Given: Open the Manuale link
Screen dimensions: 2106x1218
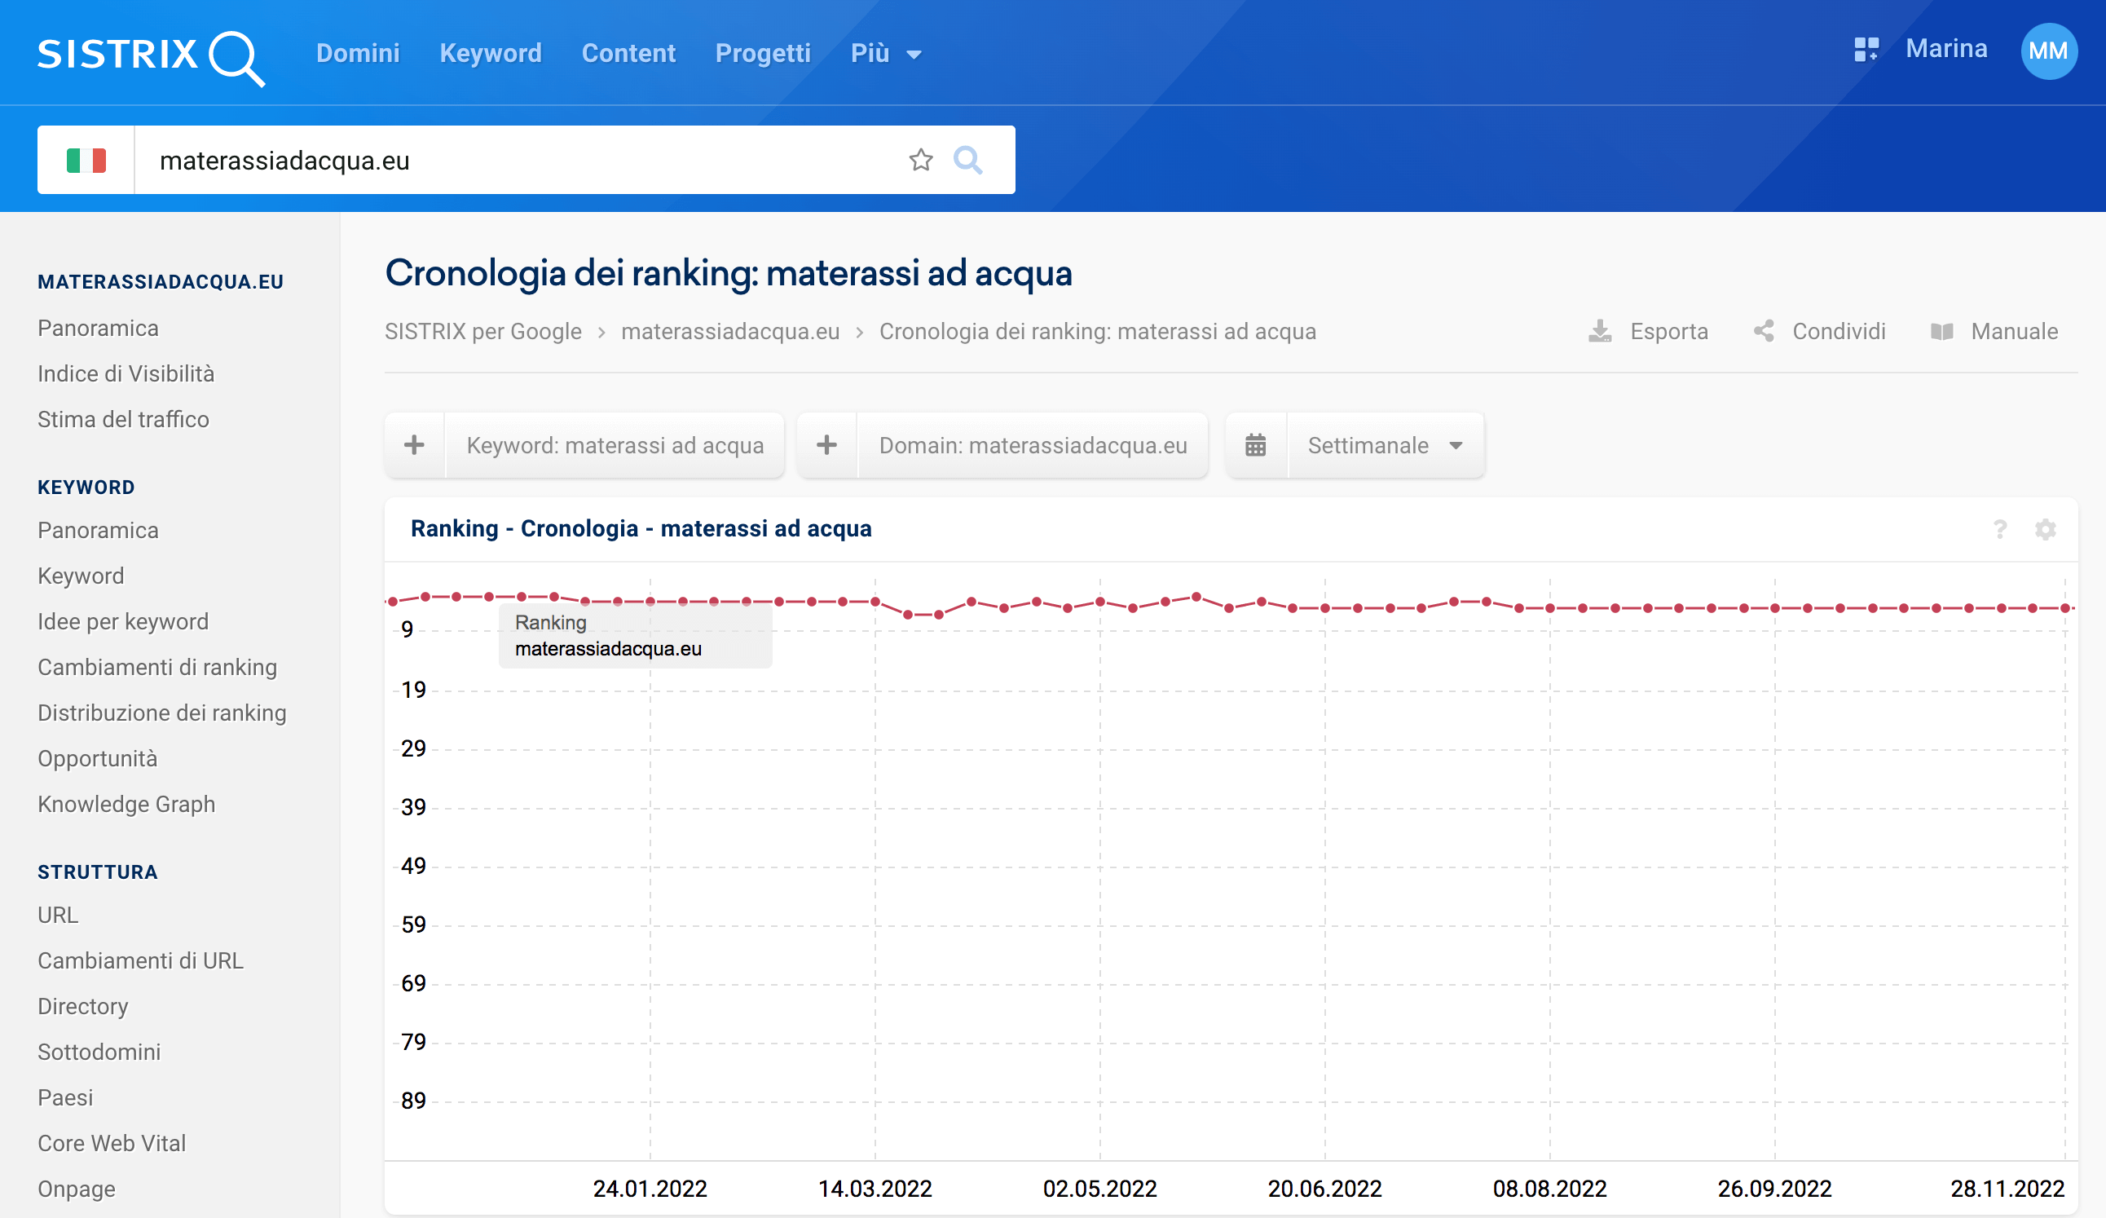Looking at the screenshot, I should coord(2014,331).
